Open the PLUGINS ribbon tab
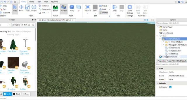This screenshot has width=187, height=105. pos(55,2)
